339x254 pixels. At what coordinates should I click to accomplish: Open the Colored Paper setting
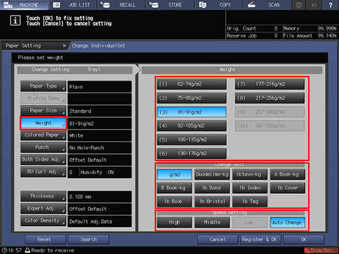[x=43, y=136]
